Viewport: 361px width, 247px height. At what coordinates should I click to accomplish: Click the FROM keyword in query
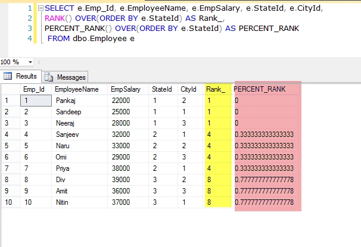[58, 39]
